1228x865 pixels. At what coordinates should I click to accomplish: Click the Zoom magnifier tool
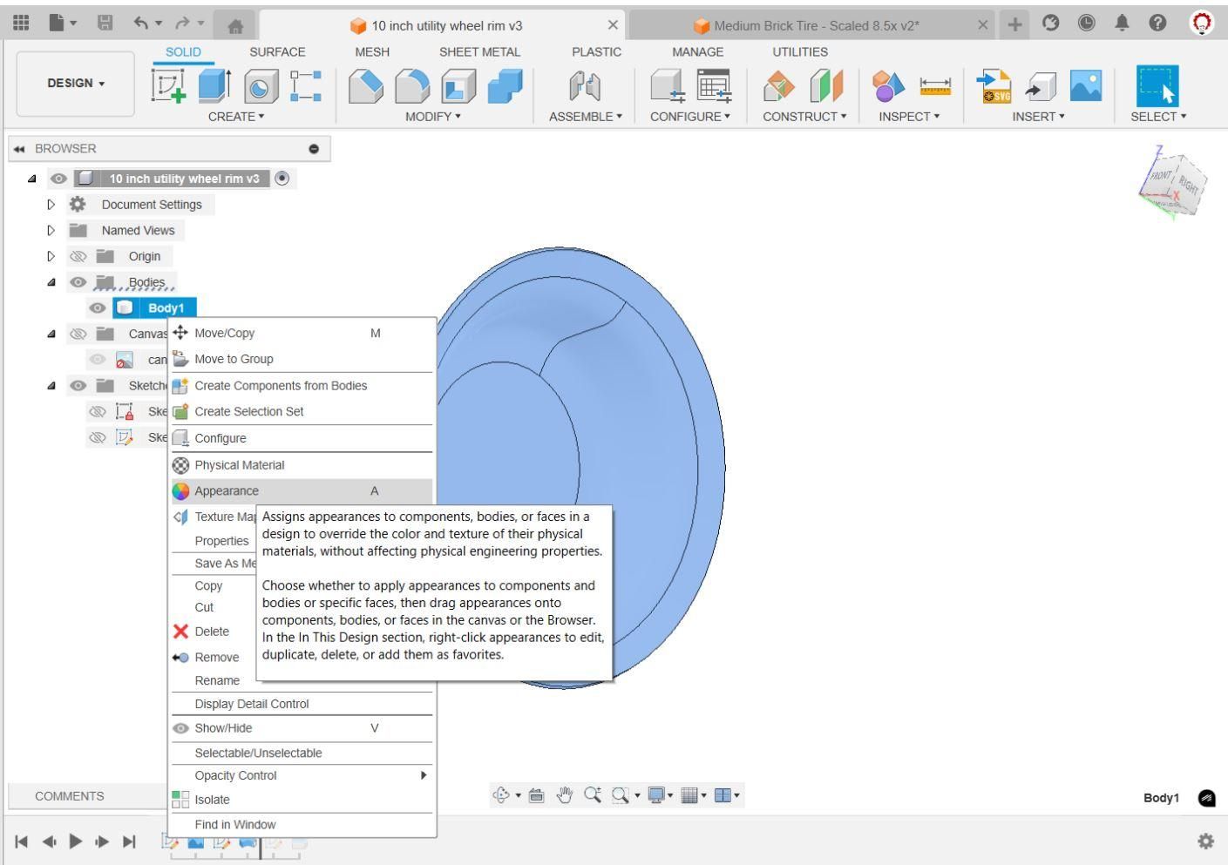[x=593, y=794]
